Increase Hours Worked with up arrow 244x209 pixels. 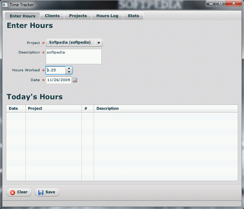(x=69, y=68)
